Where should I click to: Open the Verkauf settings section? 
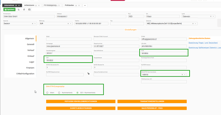pyautogui.click(x=31, y=50)
